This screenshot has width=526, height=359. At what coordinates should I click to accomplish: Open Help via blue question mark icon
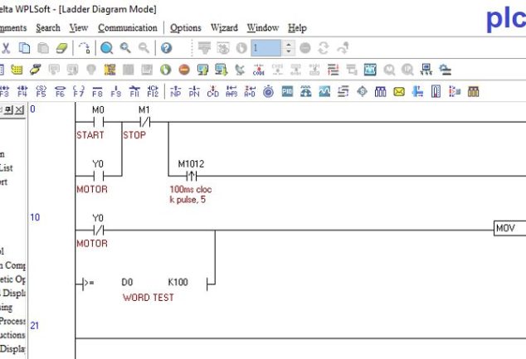pyautogui.click(x=167, y=48)
